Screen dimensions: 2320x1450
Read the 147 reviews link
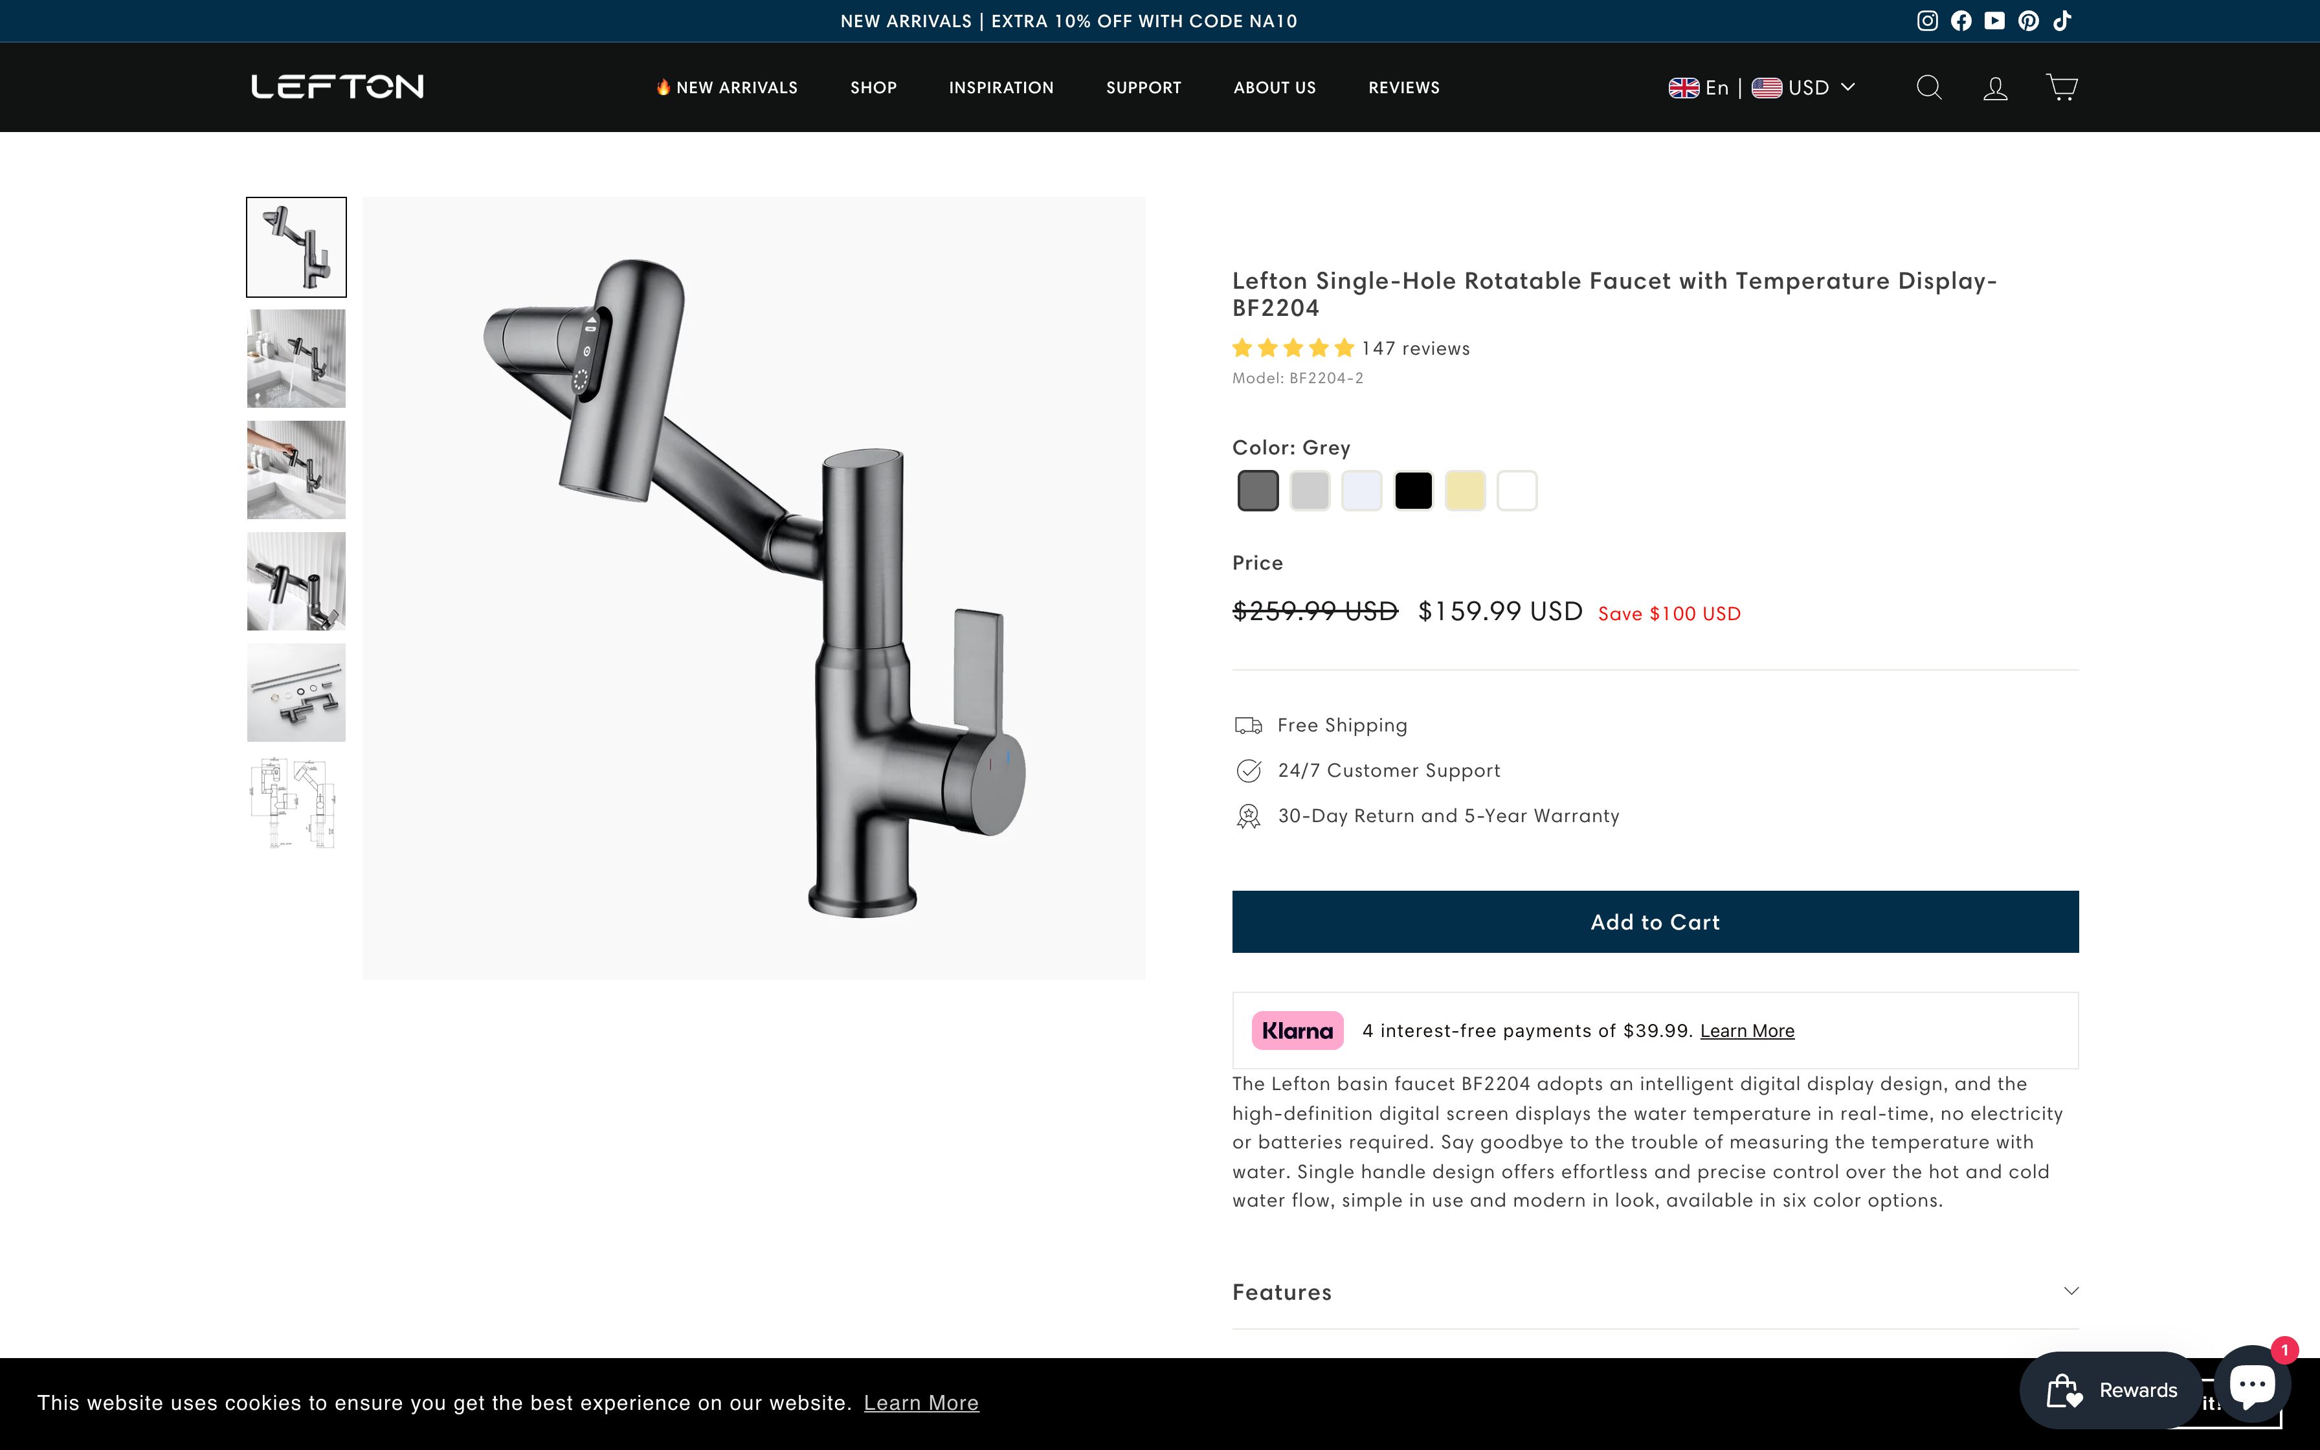click(1415, 348)
